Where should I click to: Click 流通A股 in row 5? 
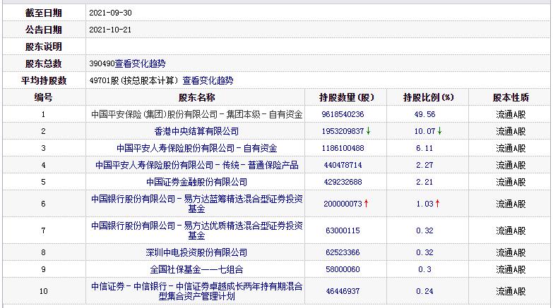click(x=511, y=182)
